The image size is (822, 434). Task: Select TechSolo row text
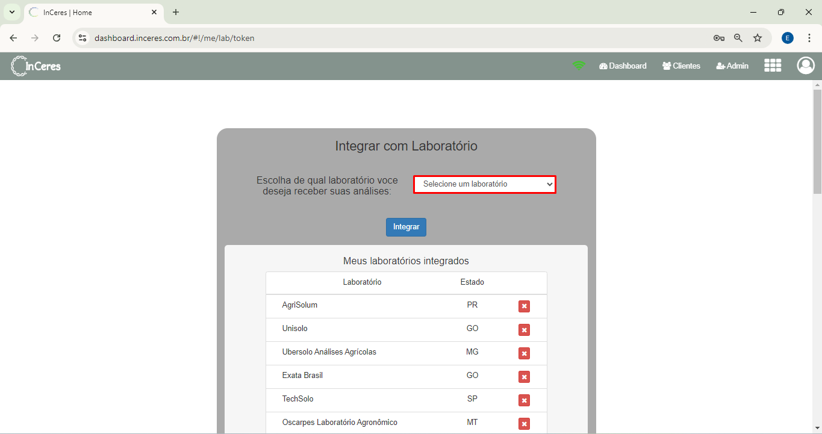[297, 399]
